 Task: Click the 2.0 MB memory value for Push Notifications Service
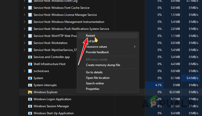point(175,29)
